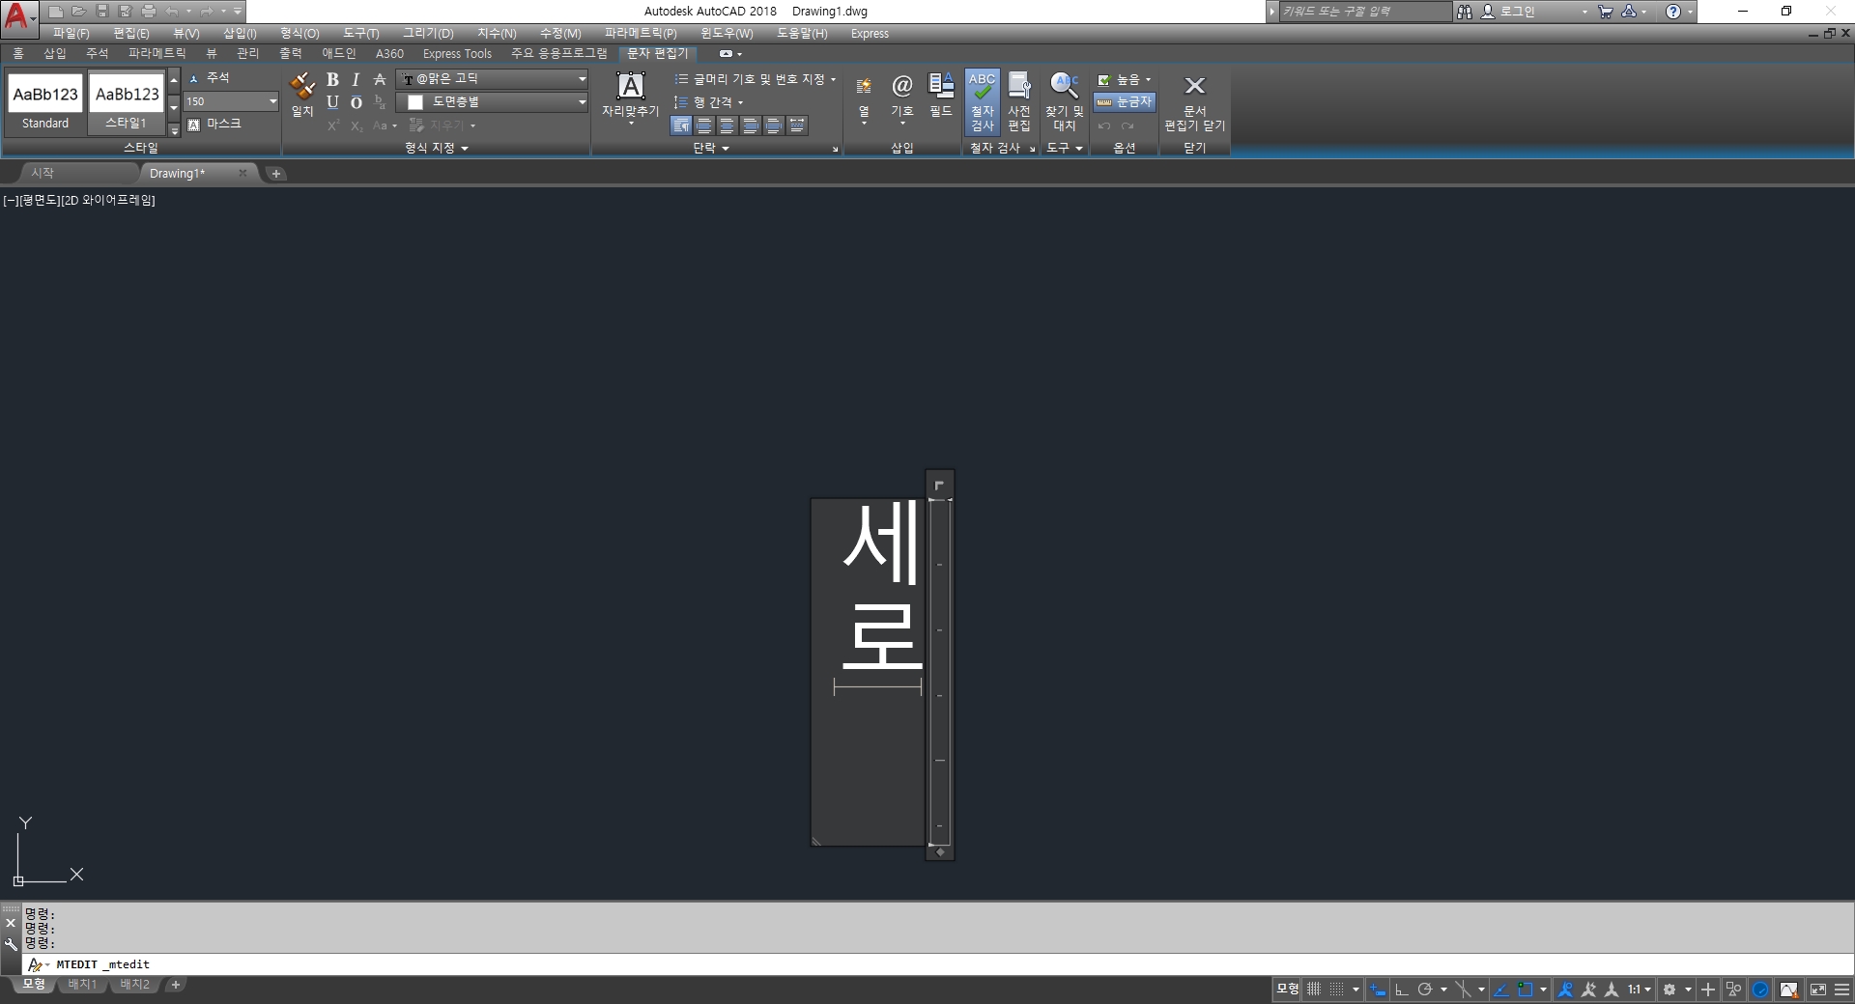Image resolution: width=1855 pixels, height=1004 pixels.
Task: Open the 그리기(D) menu
Action: 428,33
